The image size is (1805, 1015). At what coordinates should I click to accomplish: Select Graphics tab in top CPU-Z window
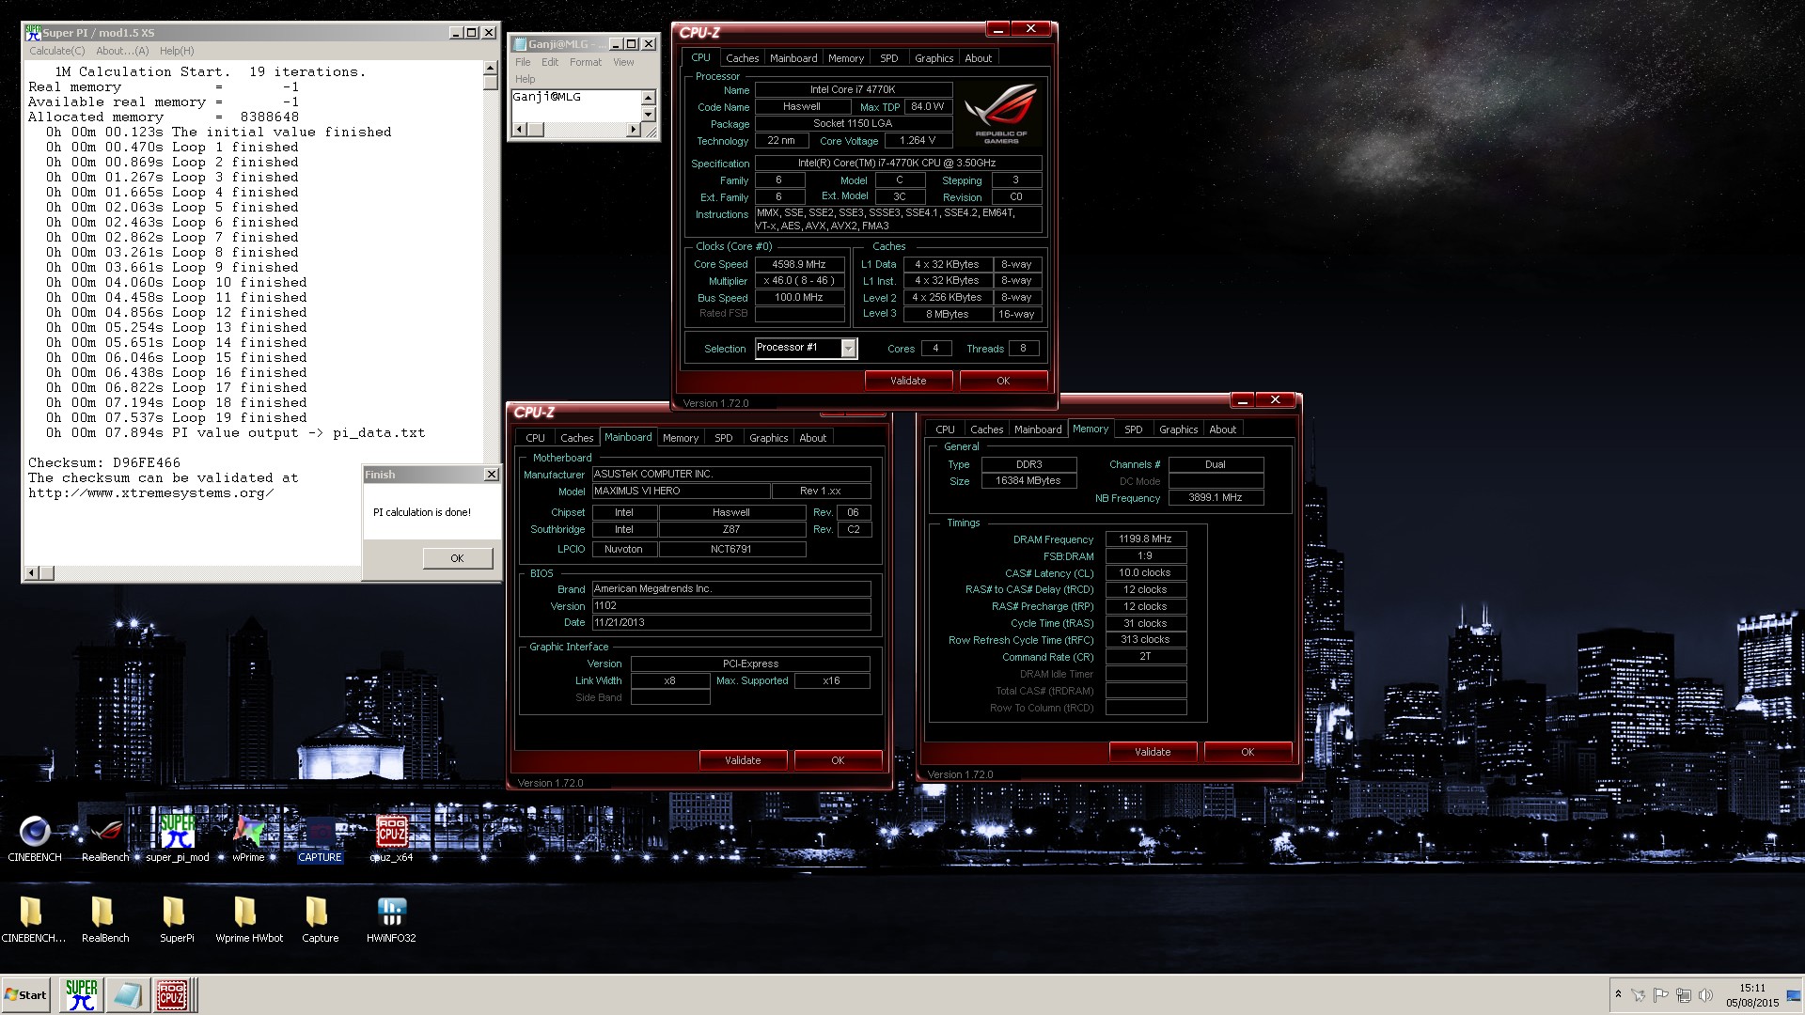coord(934,58)
